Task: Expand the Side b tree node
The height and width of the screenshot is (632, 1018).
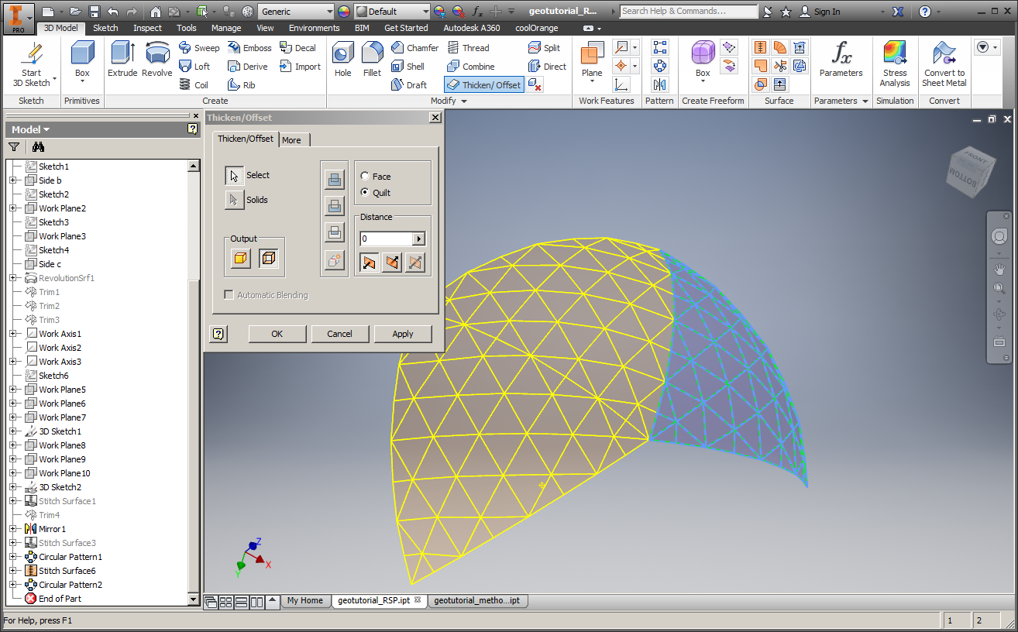Action: tap(12, 180)
